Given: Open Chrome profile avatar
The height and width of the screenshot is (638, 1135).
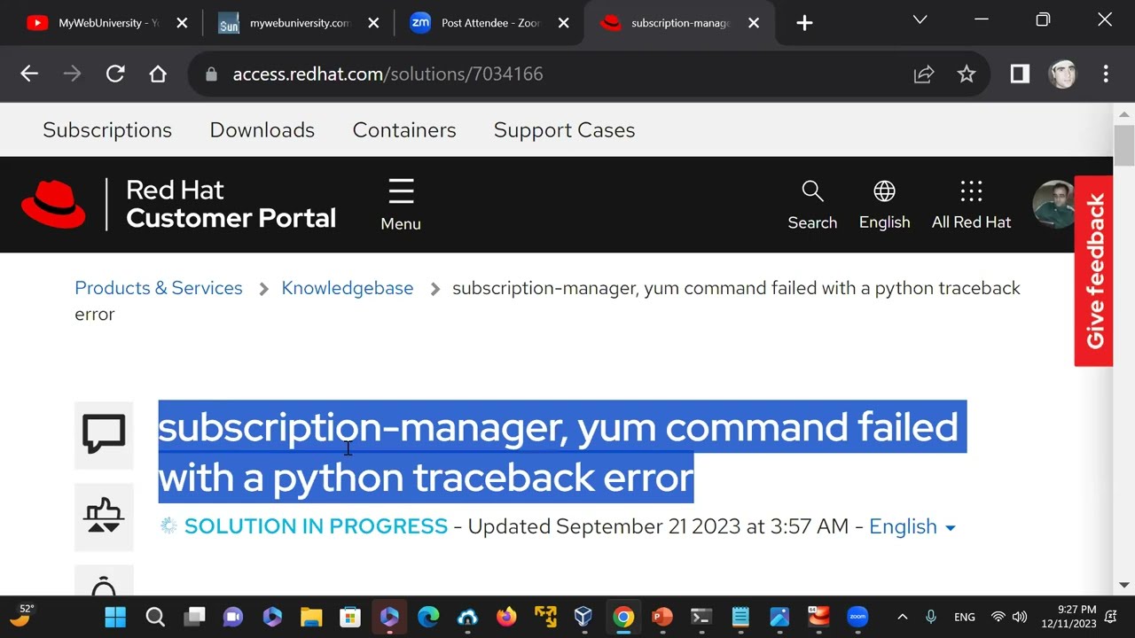Looking at the screenshot, I should click(1062, 74).
